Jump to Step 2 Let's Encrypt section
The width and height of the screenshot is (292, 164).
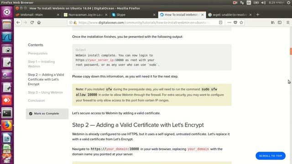pyautogui.click(x=46, y=79)
